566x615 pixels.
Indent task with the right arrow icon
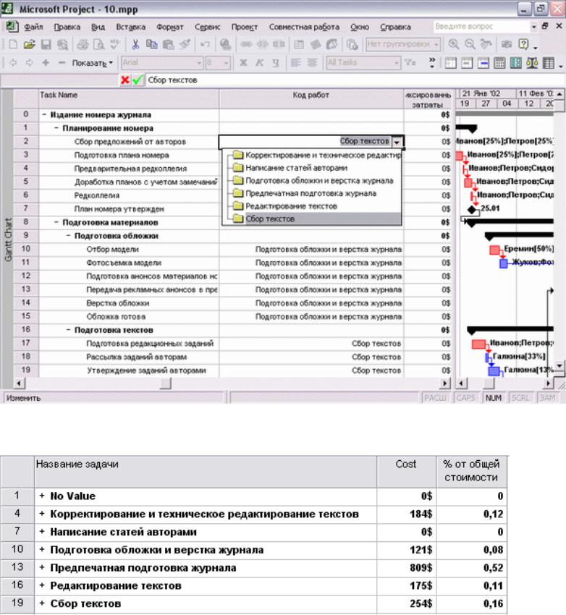click(x=30, y=63)
